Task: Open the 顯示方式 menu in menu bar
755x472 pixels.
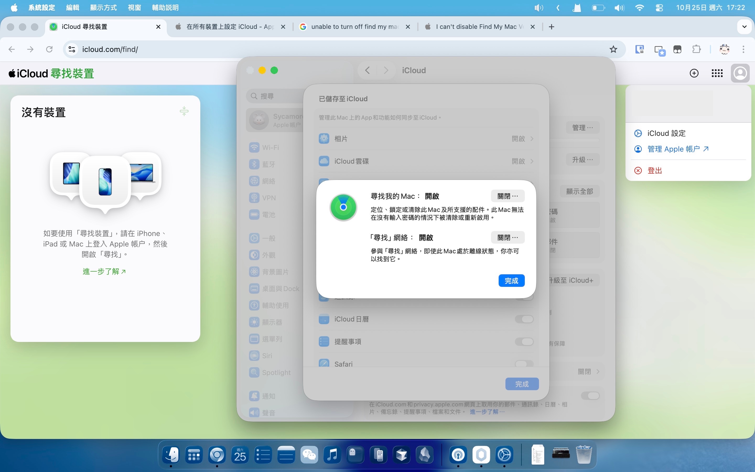Action: tap(103, 8)
